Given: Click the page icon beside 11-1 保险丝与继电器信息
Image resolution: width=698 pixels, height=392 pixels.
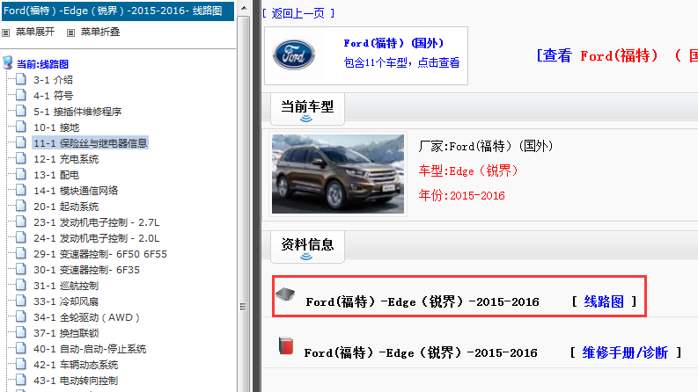Looking at the screenshot, I should click(21, 142).
